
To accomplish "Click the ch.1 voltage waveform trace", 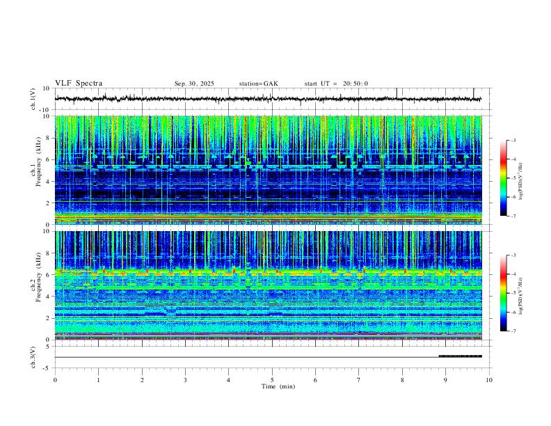I will click(x=268, y=99).
